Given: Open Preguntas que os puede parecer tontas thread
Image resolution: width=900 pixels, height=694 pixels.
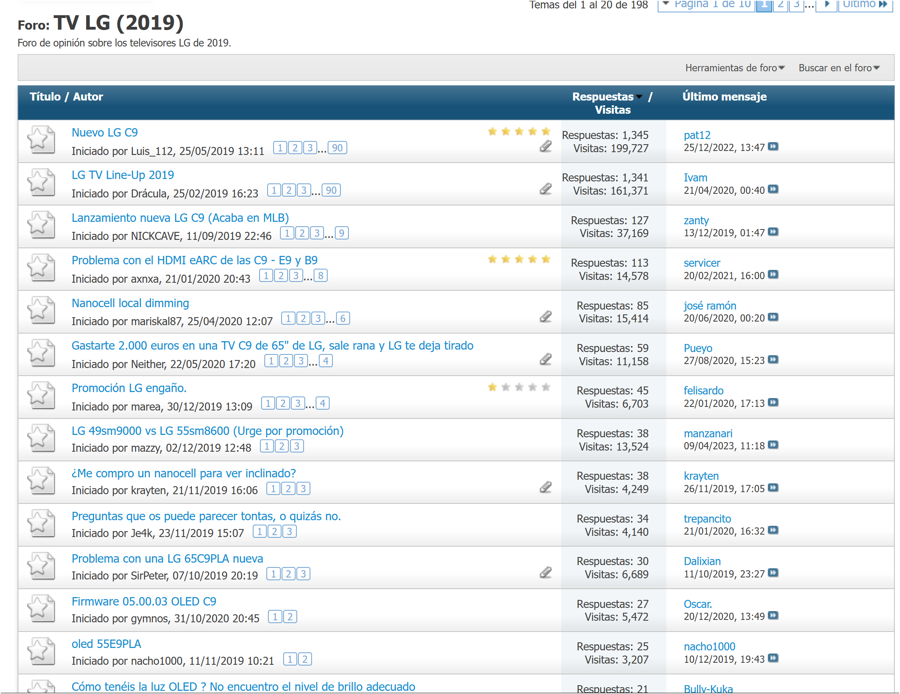Looking at the screenshot, I should (206, 516).
